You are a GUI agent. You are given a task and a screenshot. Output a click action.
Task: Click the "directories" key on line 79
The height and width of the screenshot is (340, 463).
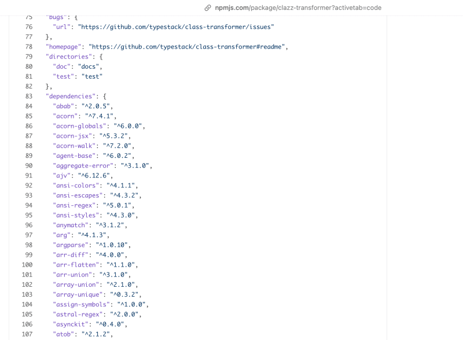pos(69,57)
